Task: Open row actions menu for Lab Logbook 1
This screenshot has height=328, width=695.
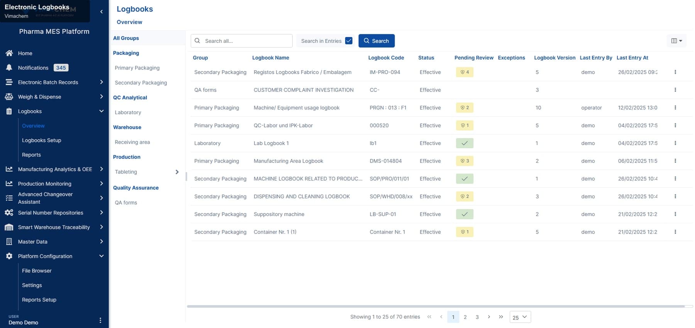Action: click(675, 143)
